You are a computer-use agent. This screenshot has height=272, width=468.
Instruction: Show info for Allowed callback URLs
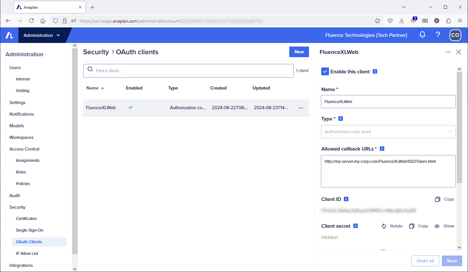click(x=382, y=149)
